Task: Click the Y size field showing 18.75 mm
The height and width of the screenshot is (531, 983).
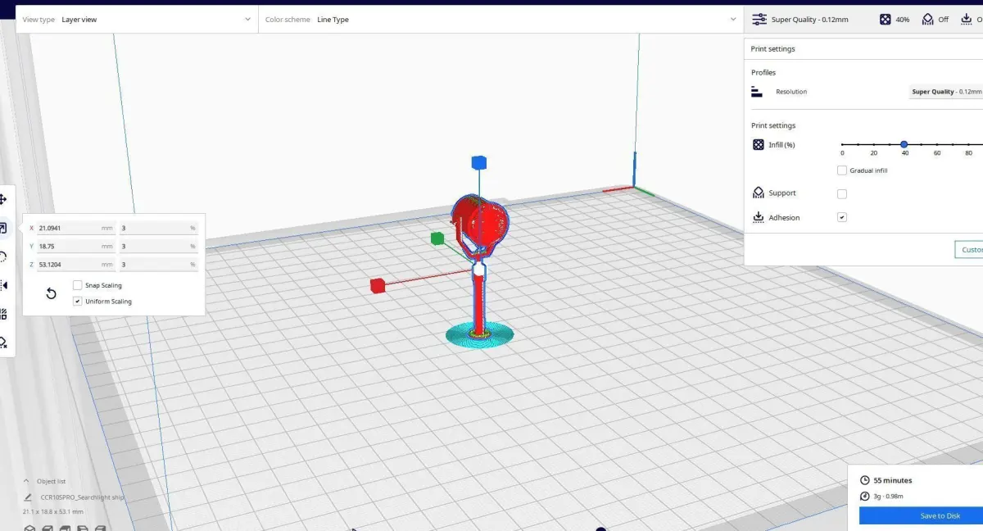Action: [76, 247]
